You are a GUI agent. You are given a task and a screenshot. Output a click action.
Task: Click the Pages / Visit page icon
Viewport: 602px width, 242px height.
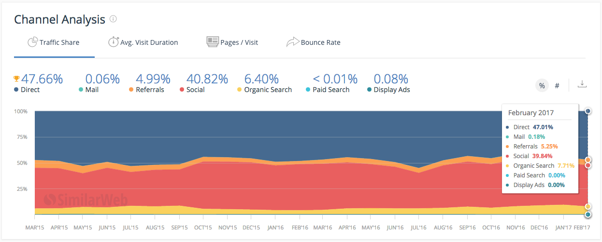[212, 42]
